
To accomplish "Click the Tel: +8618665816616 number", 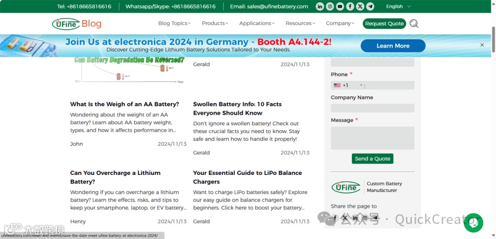I will (84, 6).
